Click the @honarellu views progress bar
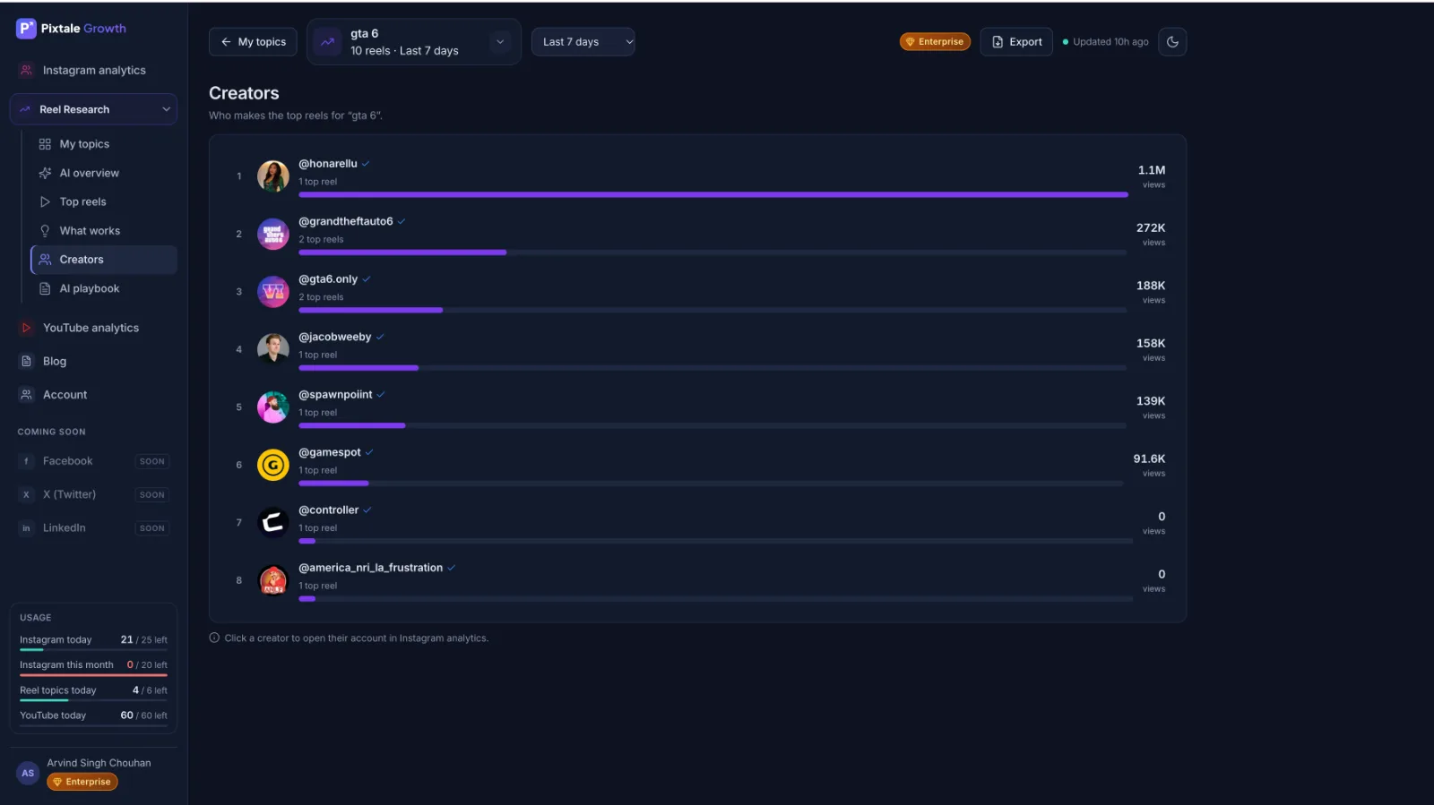The width and height of the screenshot is (1434, 805). pyautogui.click(x=713, y=194)
